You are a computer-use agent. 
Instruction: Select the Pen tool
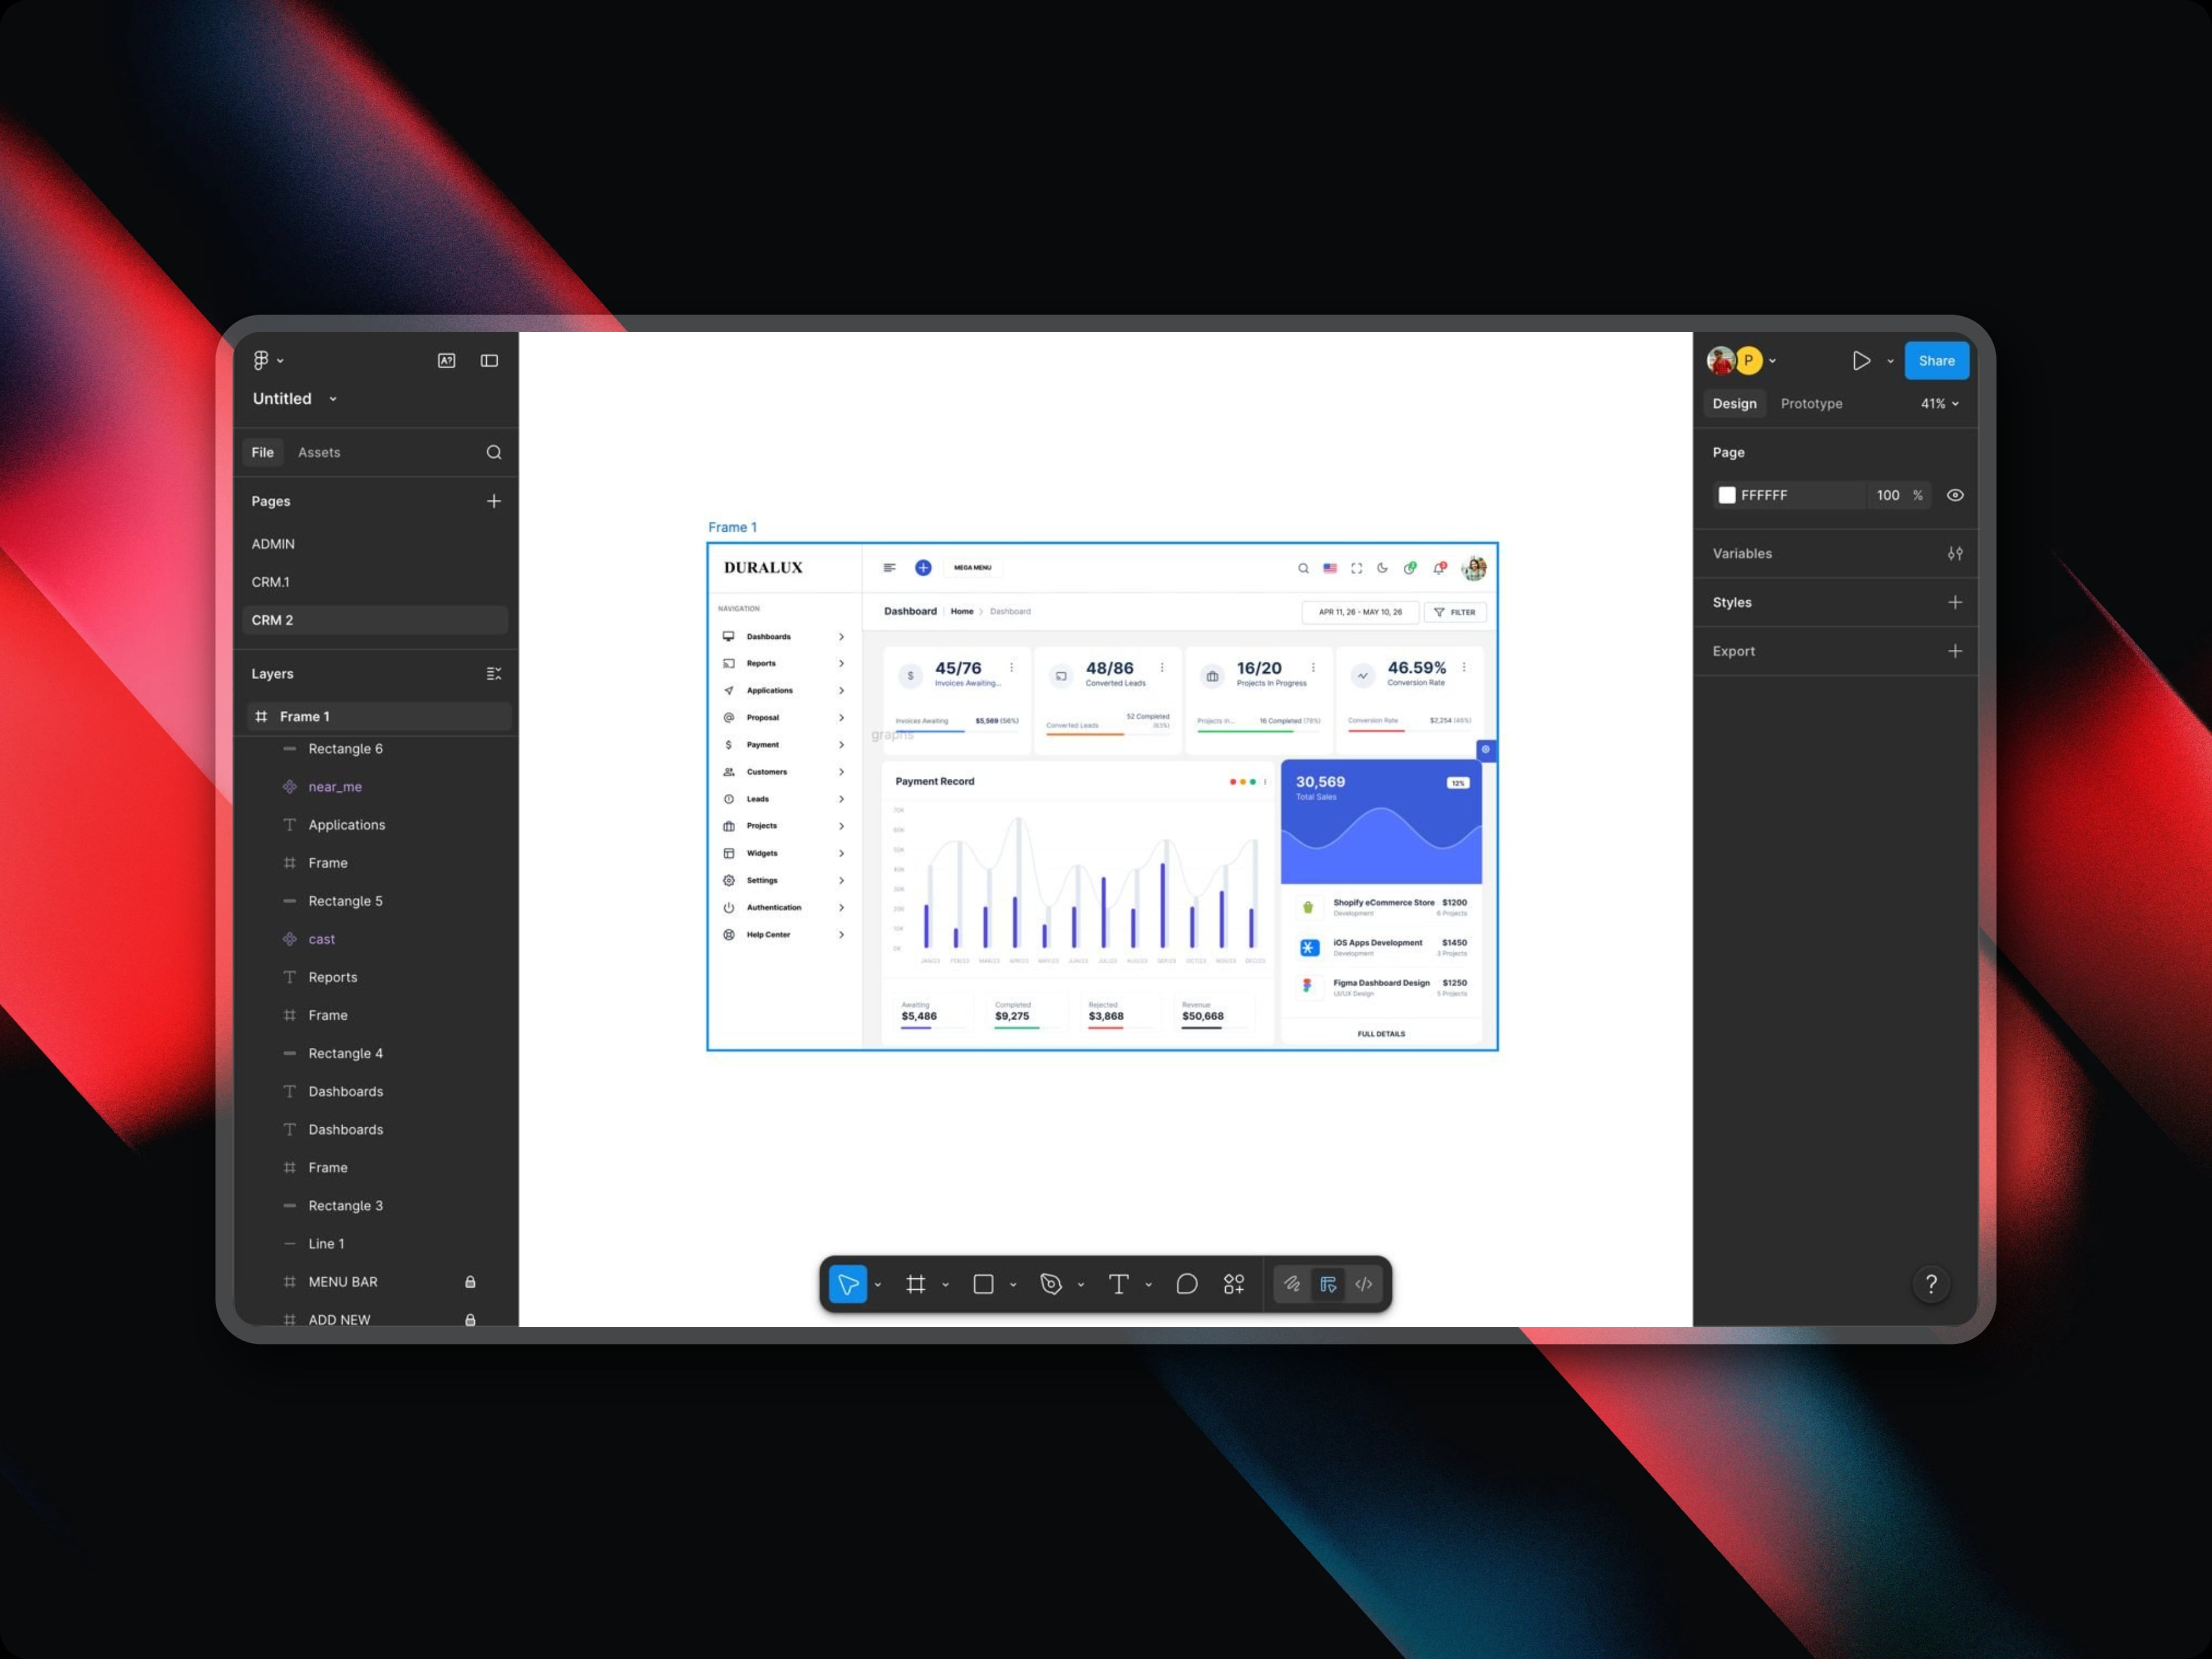click(x=1051, y=1284)
